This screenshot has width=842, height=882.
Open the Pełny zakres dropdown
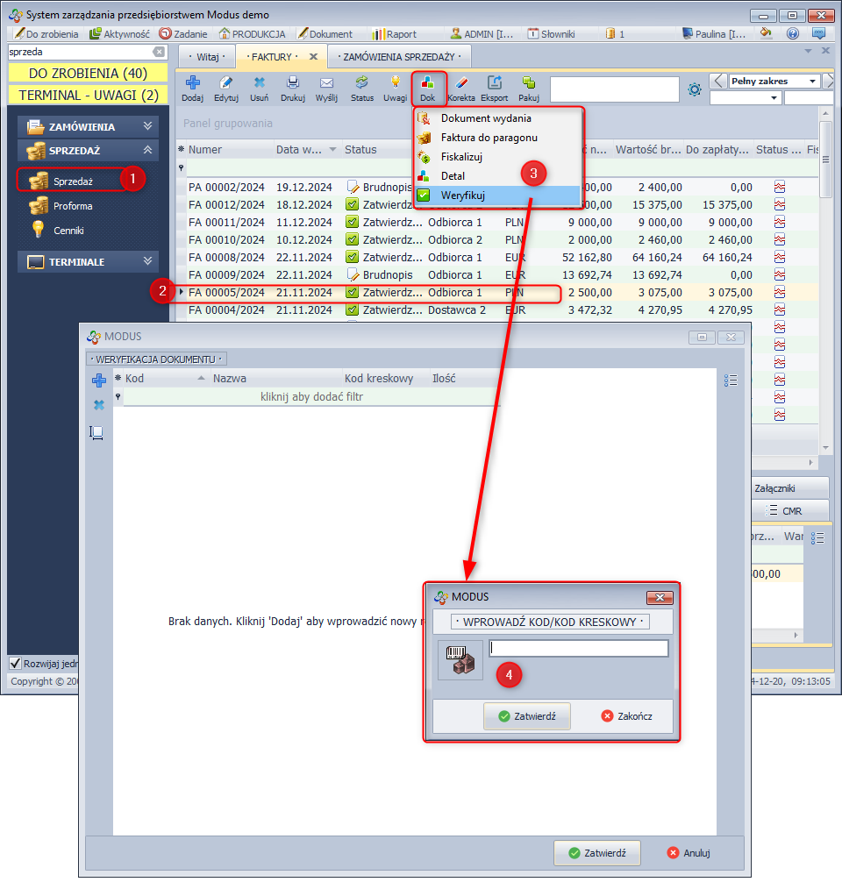click(812, 81)
